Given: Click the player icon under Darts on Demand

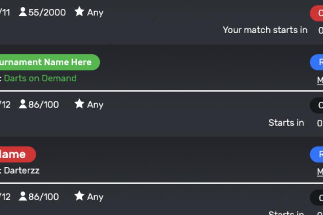Looking at the screenshot, I should tap(23, 104).
